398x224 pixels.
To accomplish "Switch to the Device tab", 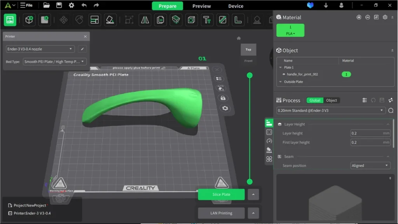I will tap(236, 6).
